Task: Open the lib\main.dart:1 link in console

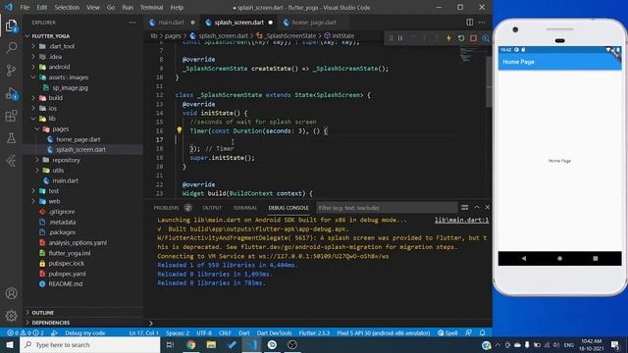Action: pyautogui.click(x=462, y=220)
